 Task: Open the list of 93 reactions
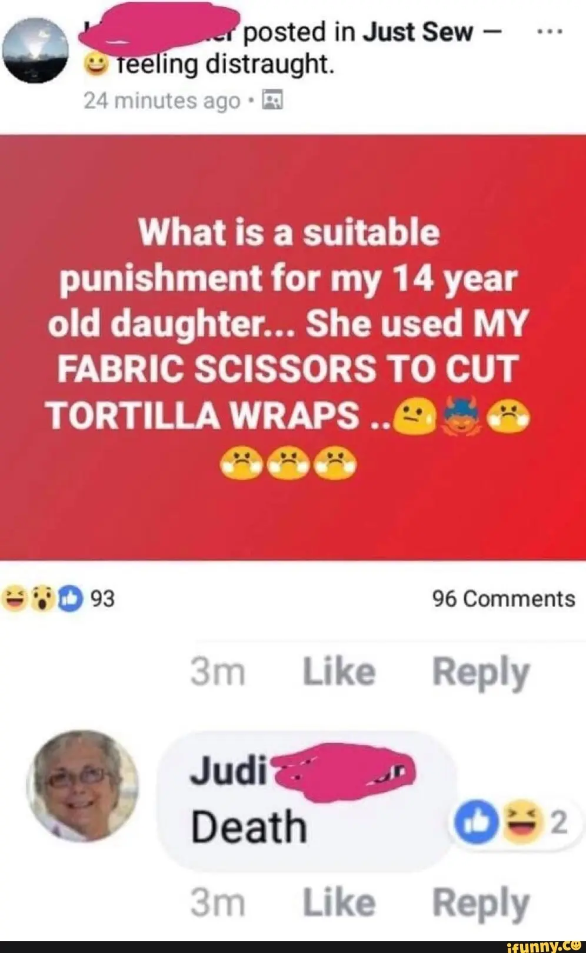tap(102, 599)
